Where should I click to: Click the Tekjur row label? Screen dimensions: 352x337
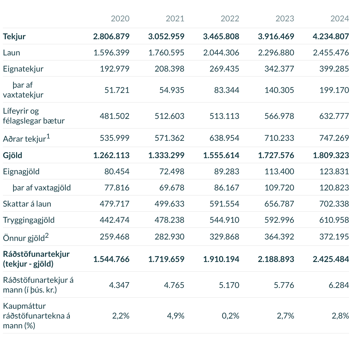pyautogui.click(x=14, y=37)
